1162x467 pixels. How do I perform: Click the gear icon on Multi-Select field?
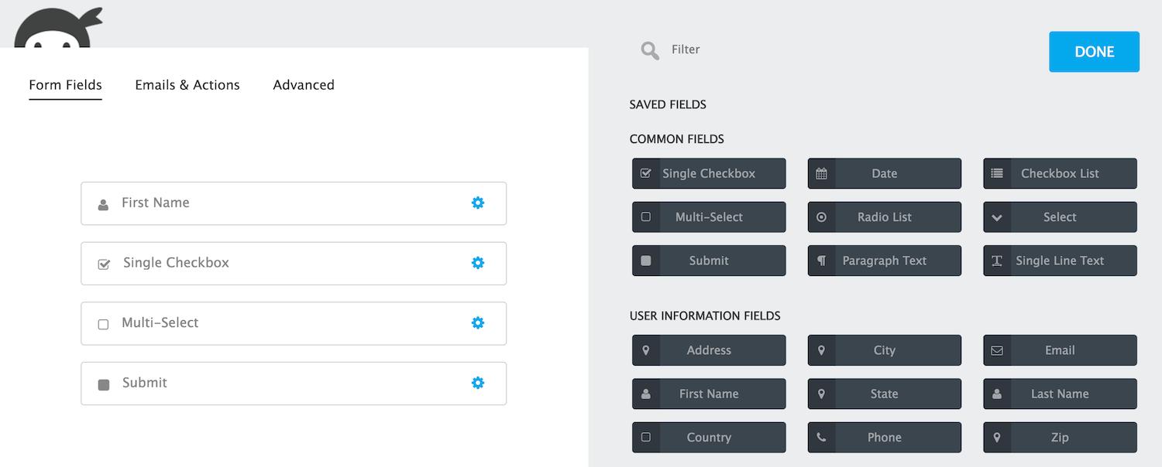(478, 322)
